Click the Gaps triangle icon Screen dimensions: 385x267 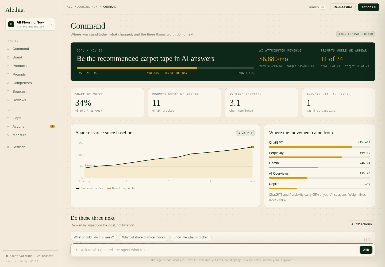(8, 118)
